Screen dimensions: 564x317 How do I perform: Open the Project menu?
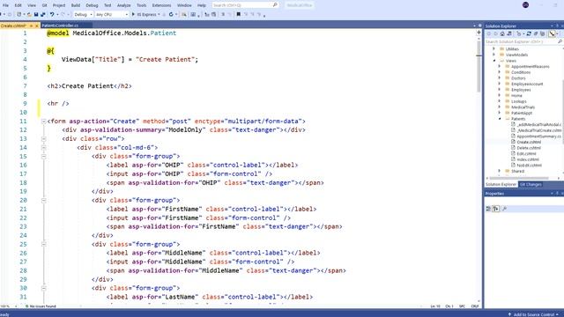point(59,5)
